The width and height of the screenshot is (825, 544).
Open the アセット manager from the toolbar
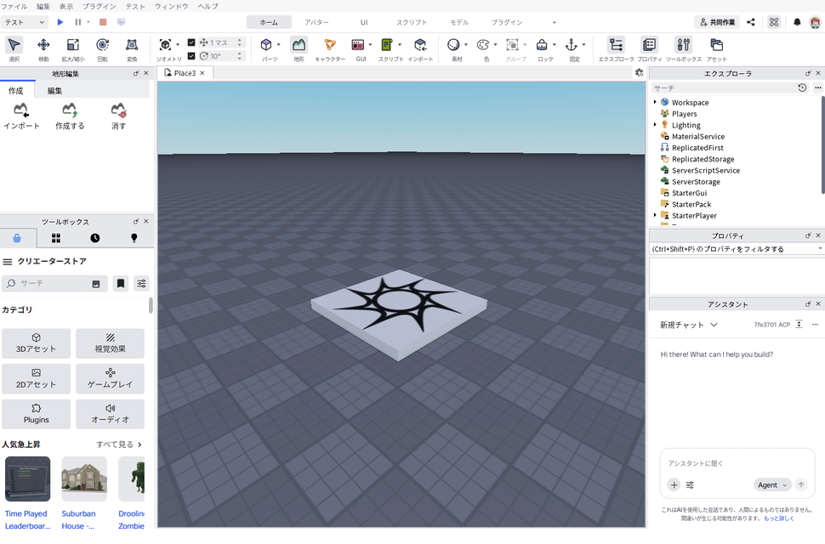[x=717, y=49]
